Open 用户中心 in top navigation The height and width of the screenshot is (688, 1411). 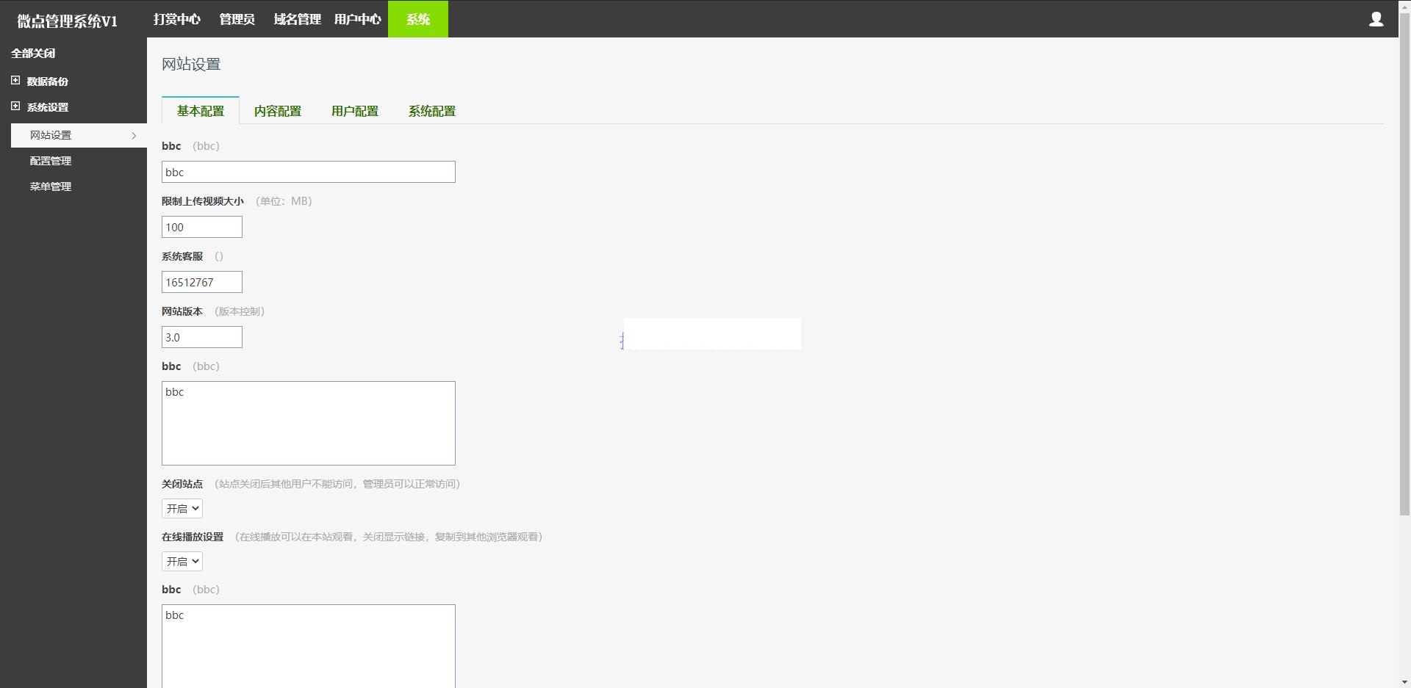(357, 19)
